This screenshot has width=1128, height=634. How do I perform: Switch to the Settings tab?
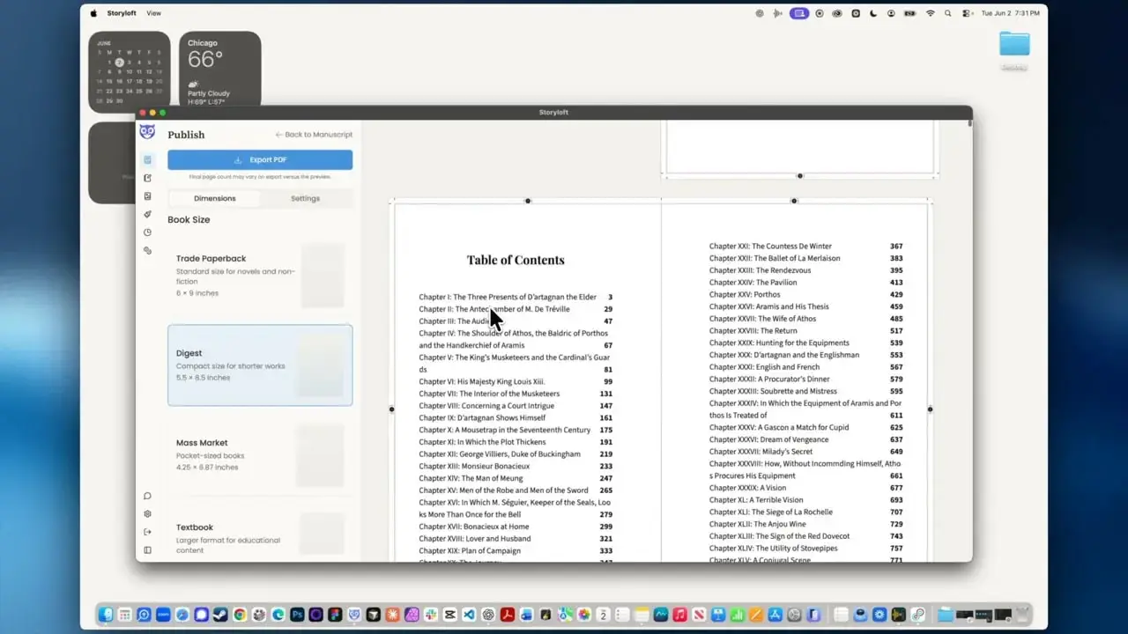click(306, 198)
